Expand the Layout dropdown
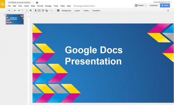The width and height of the screenshot is (174, 105). (x=78, y=11)
